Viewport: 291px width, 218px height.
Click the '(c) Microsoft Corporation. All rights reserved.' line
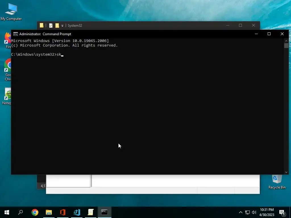[x=65, y=45]
